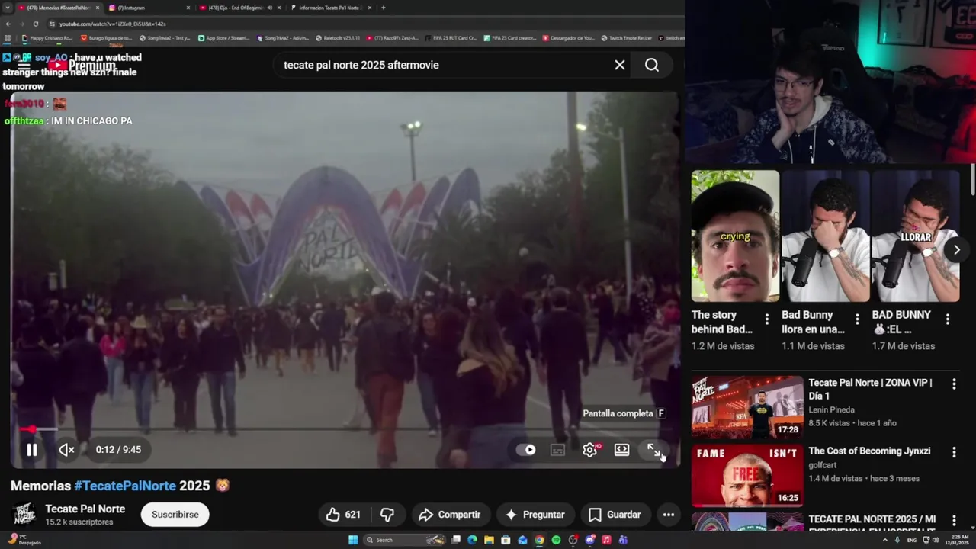Open the three-dot more actions menu
Viewport: 976px width, 549px height.
point(669,515)
